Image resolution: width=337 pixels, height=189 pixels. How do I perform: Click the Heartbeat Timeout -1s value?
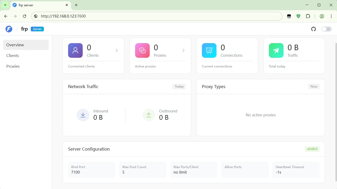pos(278,172)
